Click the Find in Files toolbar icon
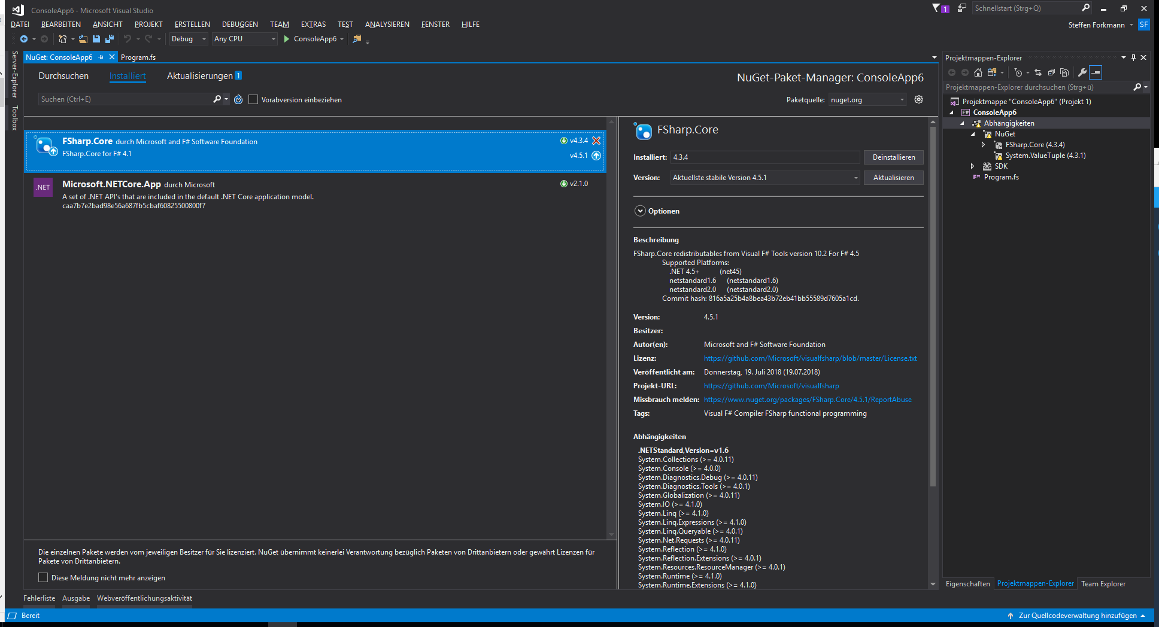This screenshot has width=1159, height=627. pos(357,39)
